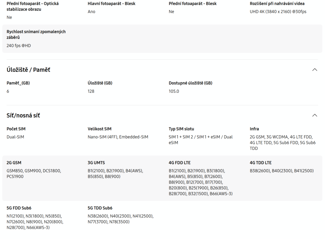The image size is (325, 239).
Task: Select the Dual-SIM value text
Action: (x=15, y=137)
